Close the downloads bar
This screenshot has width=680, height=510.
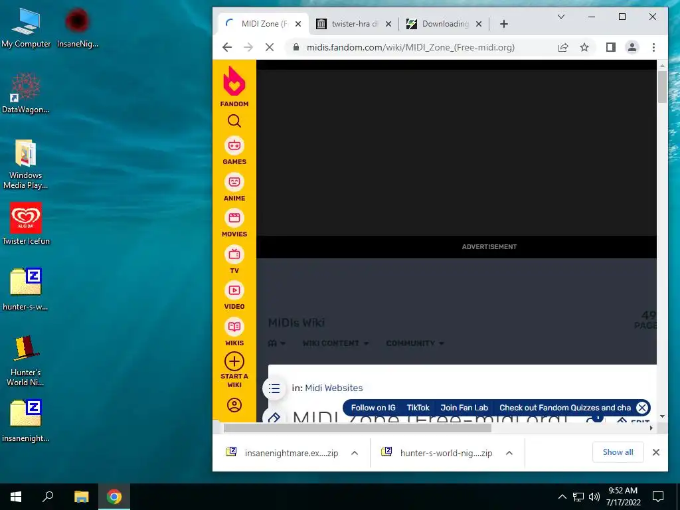click(x=655, y=452)
